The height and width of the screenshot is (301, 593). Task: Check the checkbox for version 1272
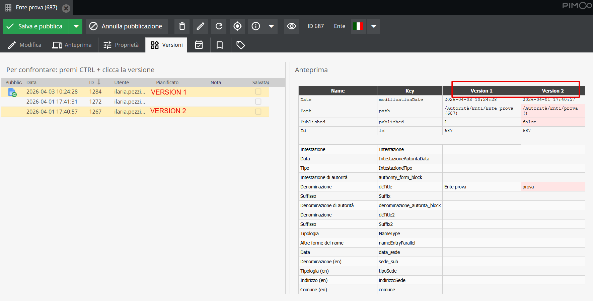click(x=258, y=102)
